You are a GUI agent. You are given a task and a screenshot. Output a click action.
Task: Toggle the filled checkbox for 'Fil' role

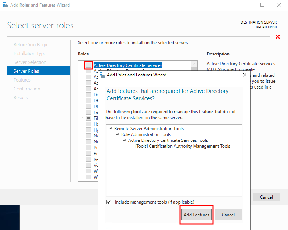click(x=89, y=118)
